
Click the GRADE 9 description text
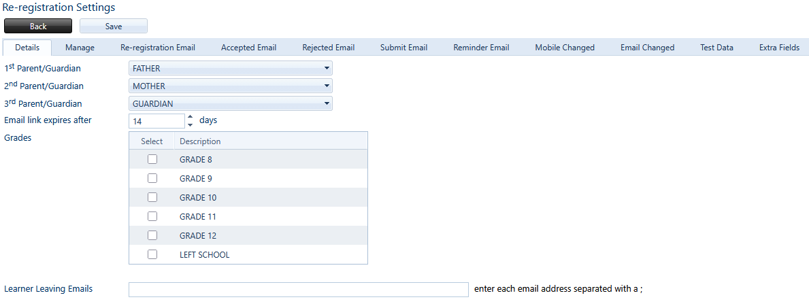[x=196, y=179]
